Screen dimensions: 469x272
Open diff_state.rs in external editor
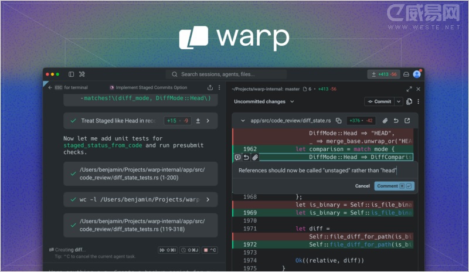click(407, 121)
